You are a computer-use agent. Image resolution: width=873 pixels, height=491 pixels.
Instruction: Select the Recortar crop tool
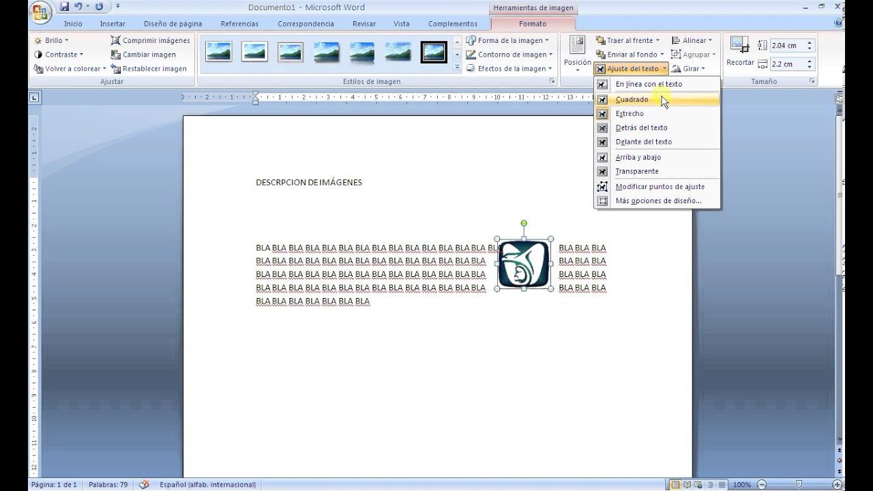[740, 53]
